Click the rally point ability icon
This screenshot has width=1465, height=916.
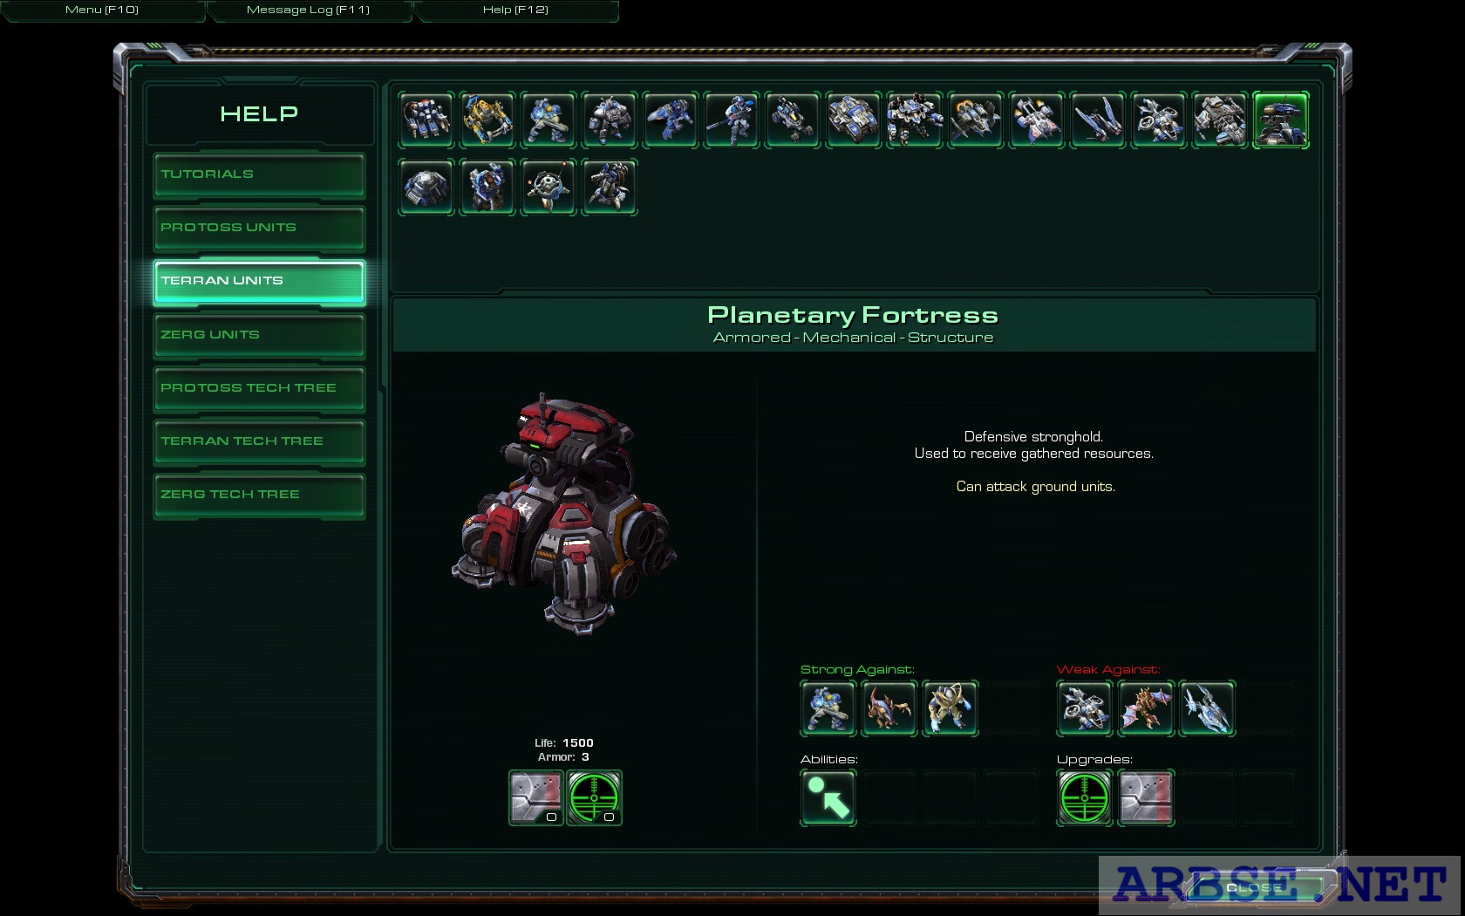[x=828, y=797]
